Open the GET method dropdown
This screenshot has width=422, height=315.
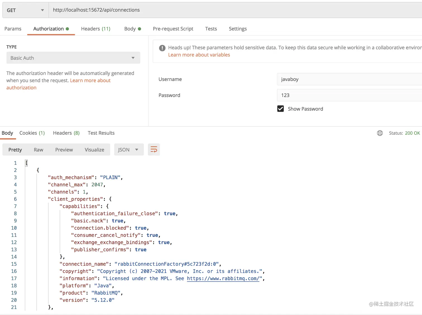pyautogui.click(x=26, y=10)
